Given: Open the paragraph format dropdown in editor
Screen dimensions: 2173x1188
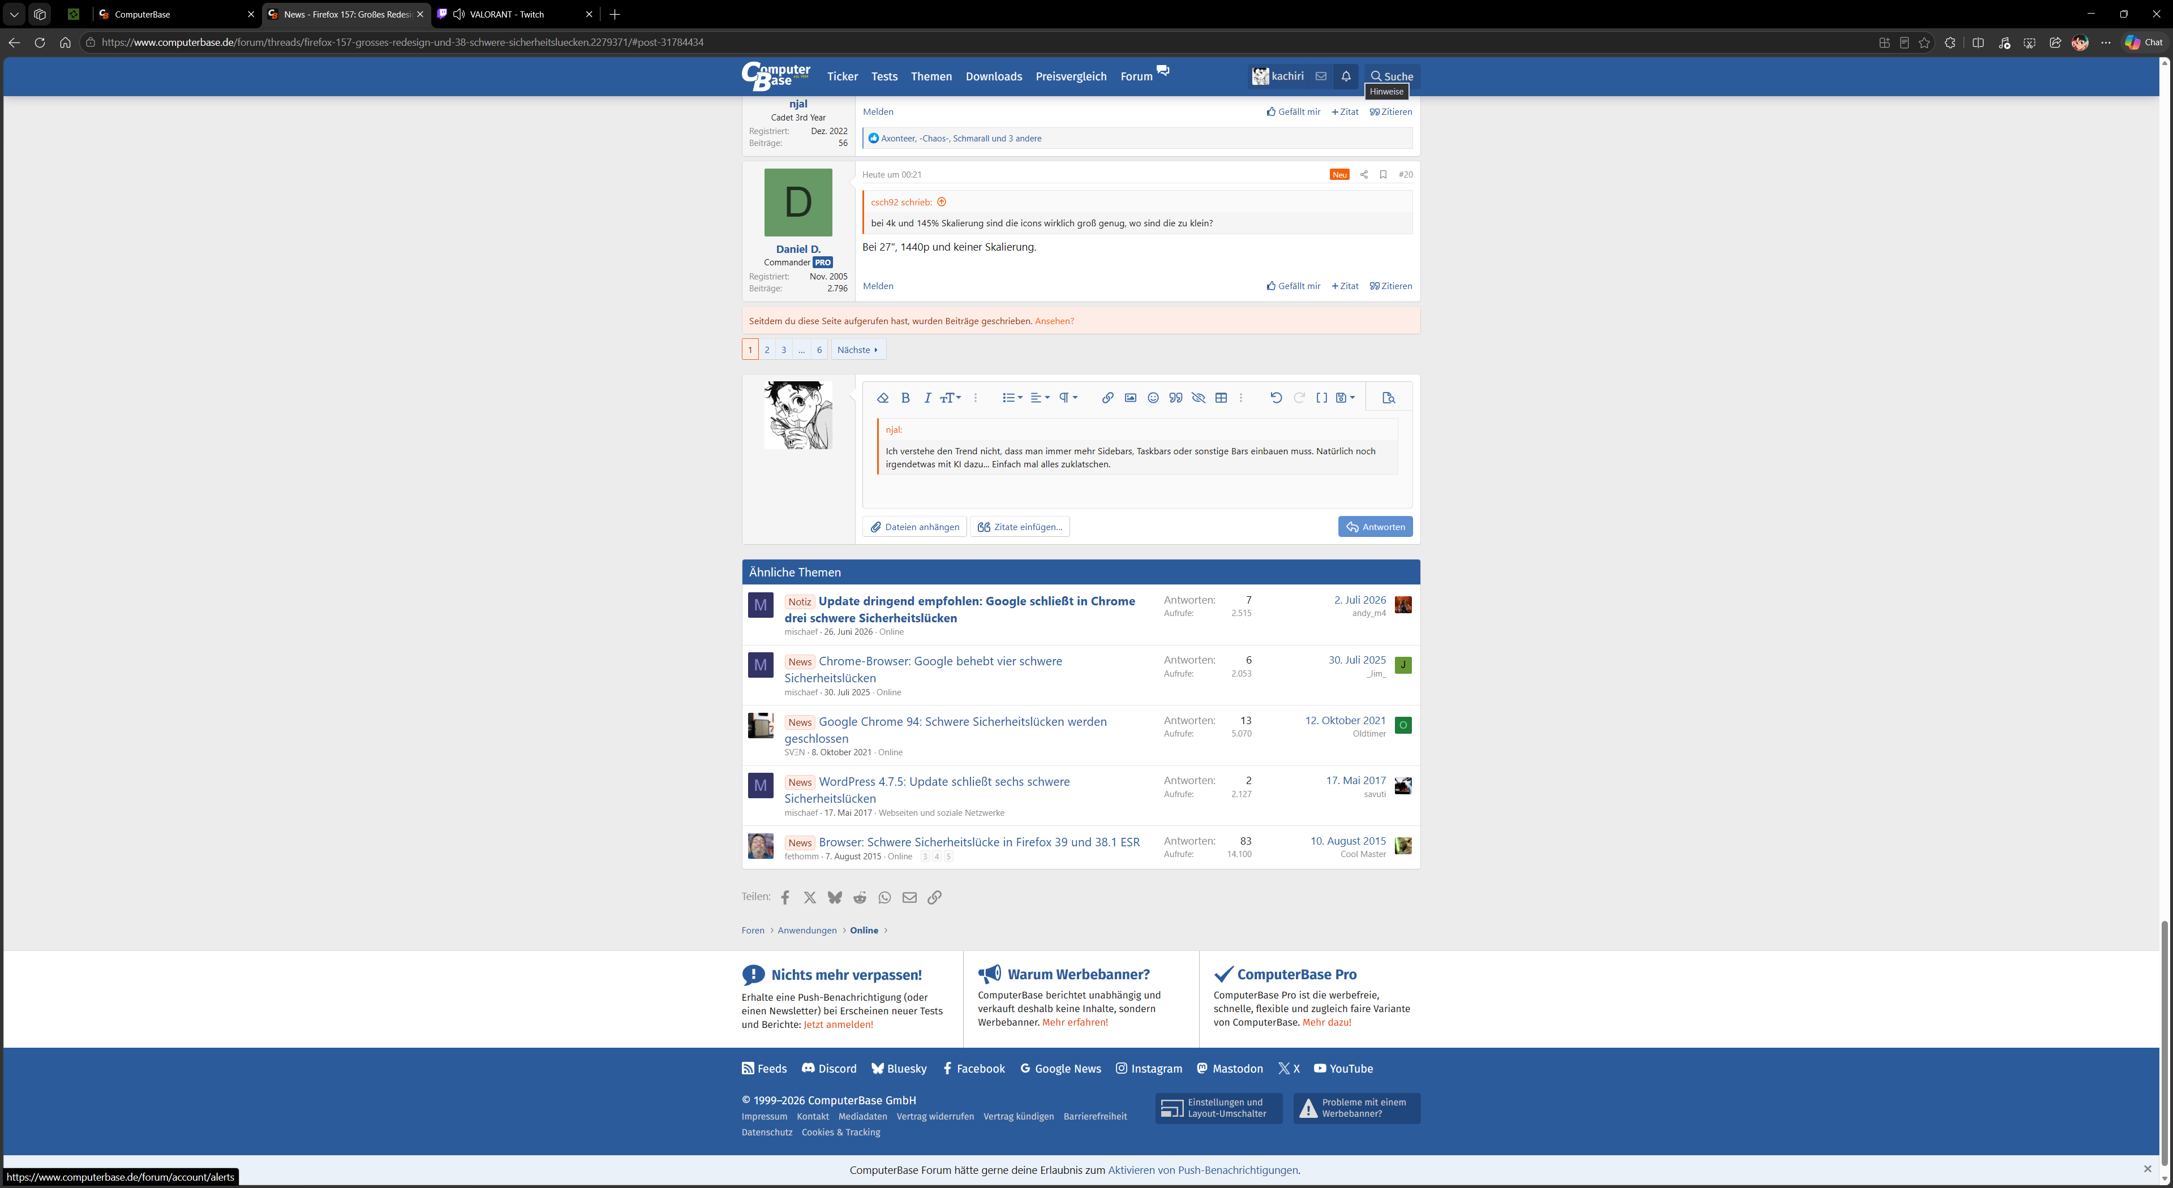Looking at the screenshot, I should coord(1069,398).
